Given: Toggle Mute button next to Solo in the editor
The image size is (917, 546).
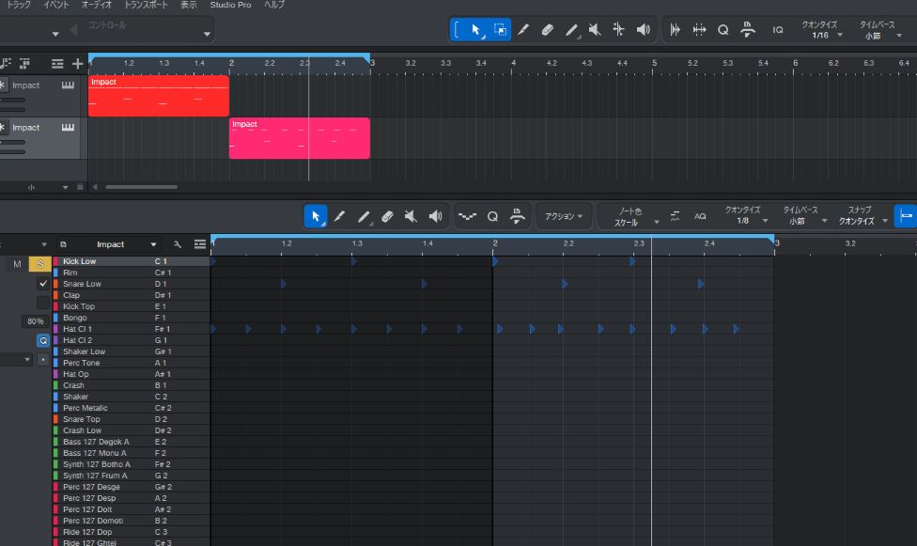Looking at the screenshot, I should tap(17, 264).
